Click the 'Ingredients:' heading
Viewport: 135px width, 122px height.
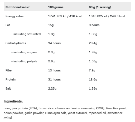click(13, 101)
